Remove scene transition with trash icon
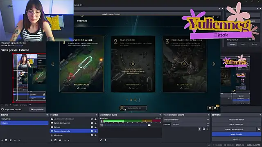The width and height of the screenshot is (262, 147). [x=204, y=129]
